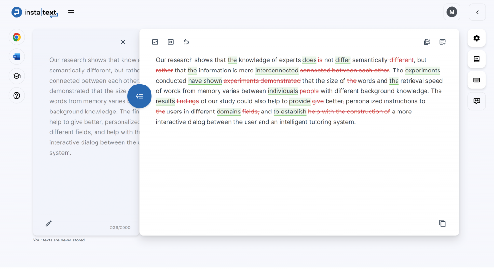Undo the last change

(186, 42)
